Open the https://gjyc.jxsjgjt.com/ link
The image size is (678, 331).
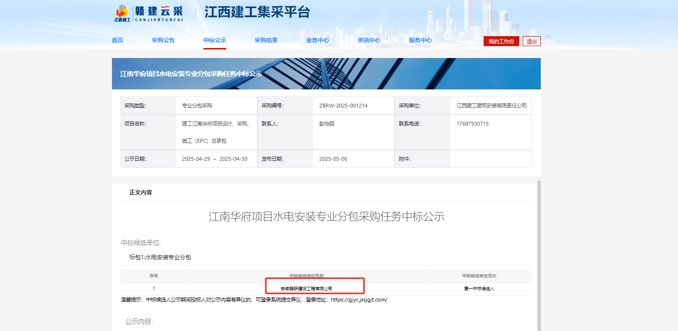[x=359, y=300]
